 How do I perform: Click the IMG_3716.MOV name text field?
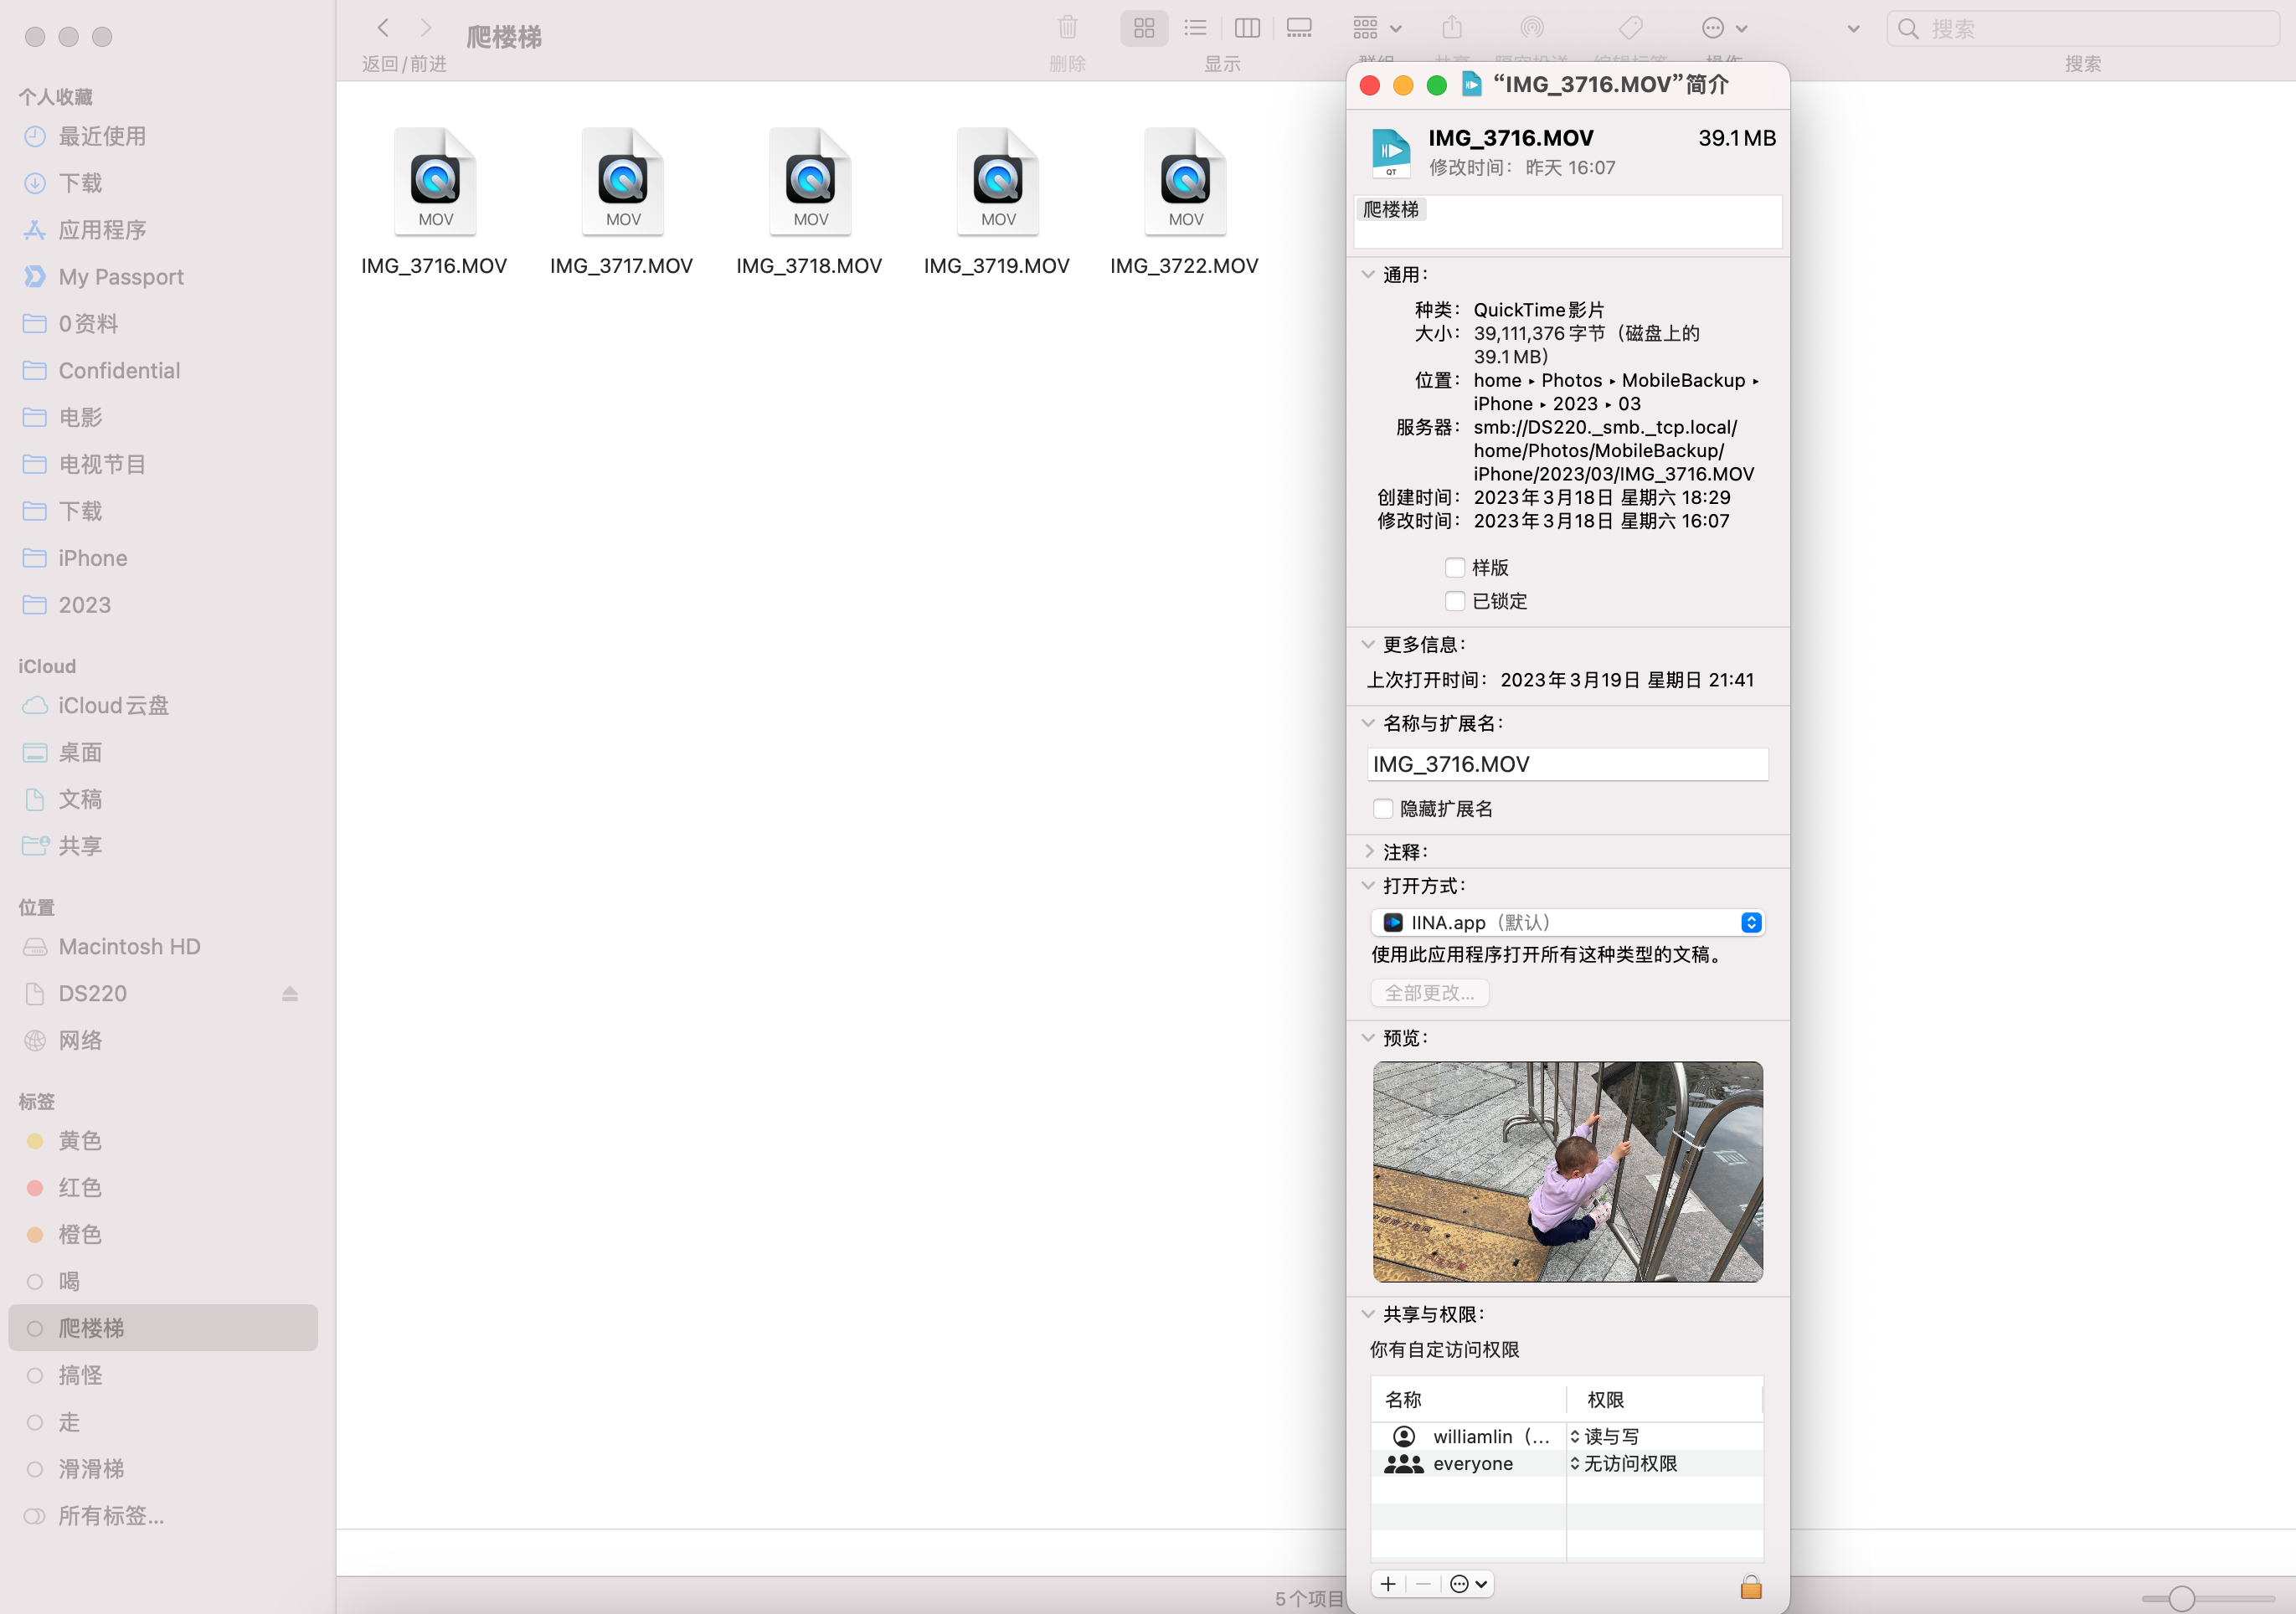click(1566, 764)
